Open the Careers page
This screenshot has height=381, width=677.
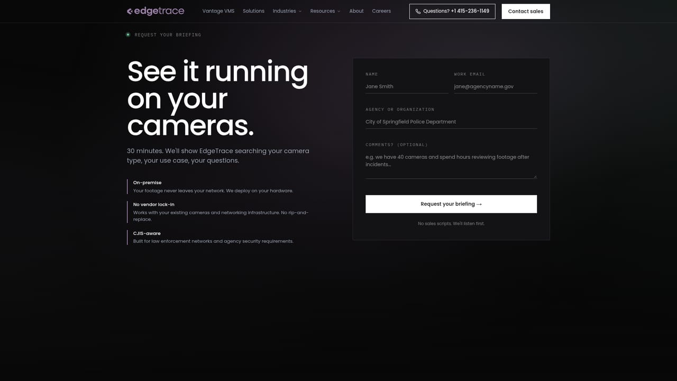(381, 11)
